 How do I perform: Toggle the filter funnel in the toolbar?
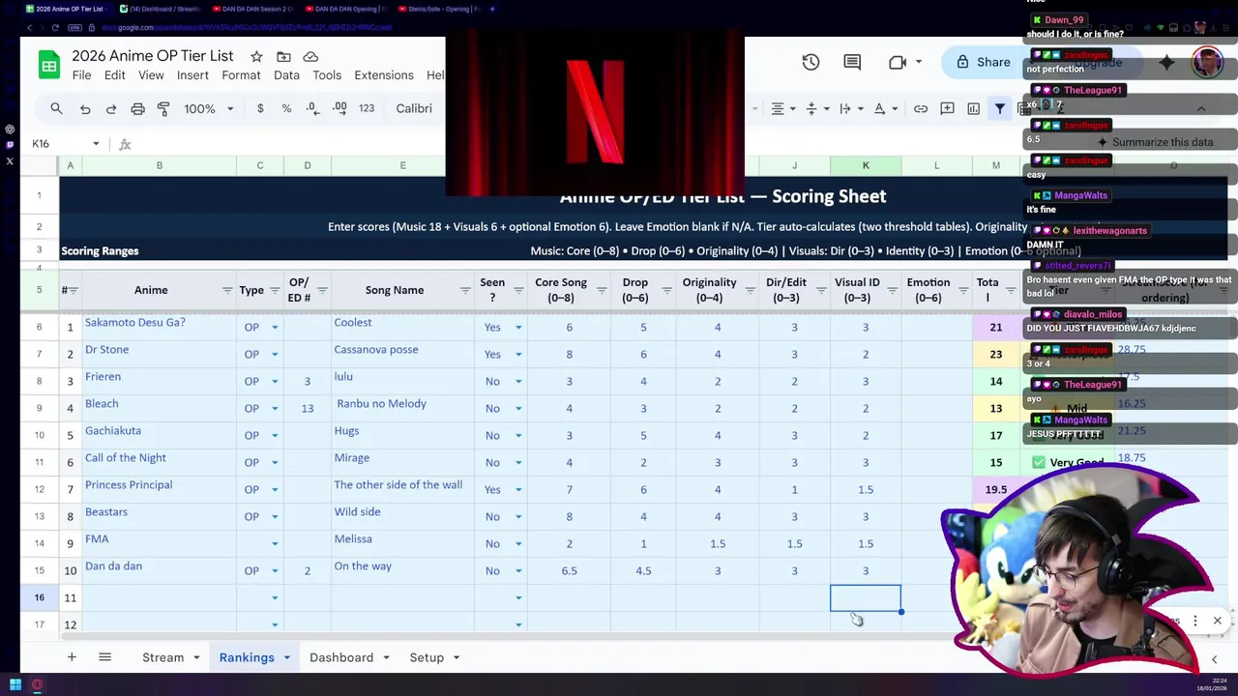pos(1000,108)
